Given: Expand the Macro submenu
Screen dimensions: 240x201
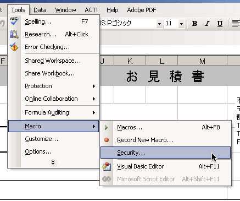Looking at the screenshot, I should [x=53, y=126].
